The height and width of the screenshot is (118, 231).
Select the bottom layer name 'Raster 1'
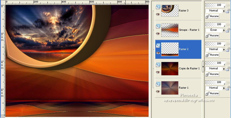click(x=184, y=88)
